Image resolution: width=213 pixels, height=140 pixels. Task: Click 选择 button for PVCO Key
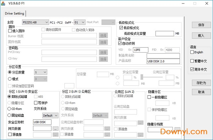point(103,53)
